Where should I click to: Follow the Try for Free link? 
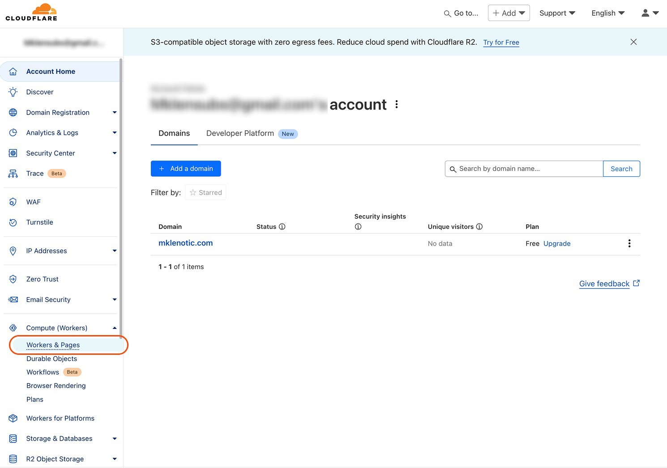[x=501, y=42]
